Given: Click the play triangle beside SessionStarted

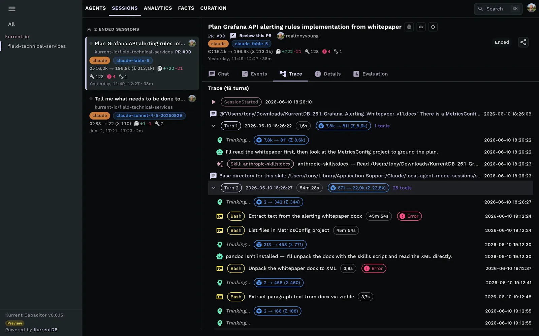Looking at the screenshot, I should 213,102.
